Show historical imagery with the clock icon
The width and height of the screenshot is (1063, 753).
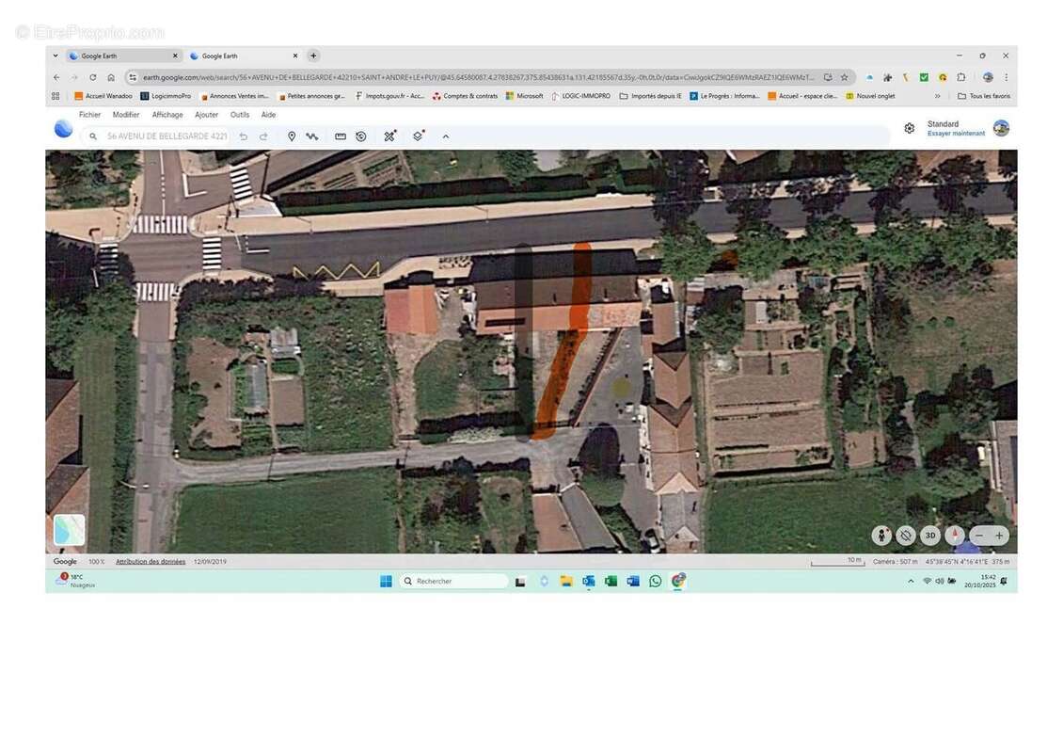(x=361, y=136)
